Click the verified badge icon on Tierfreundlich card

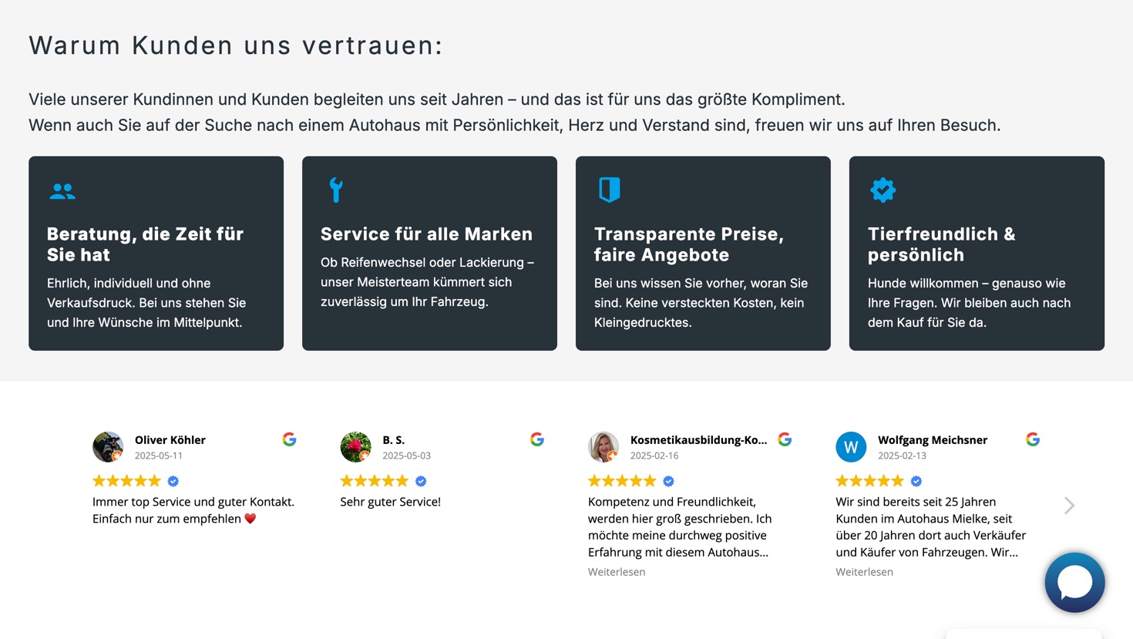[883, 190]
